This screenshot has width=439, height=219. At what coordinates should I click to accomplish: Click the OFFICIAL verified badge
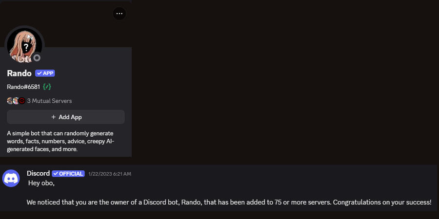[x=68, y=174]
